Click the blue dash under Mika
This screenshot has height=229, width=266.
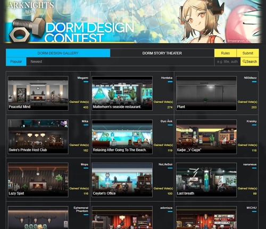(x=86, y=125)
